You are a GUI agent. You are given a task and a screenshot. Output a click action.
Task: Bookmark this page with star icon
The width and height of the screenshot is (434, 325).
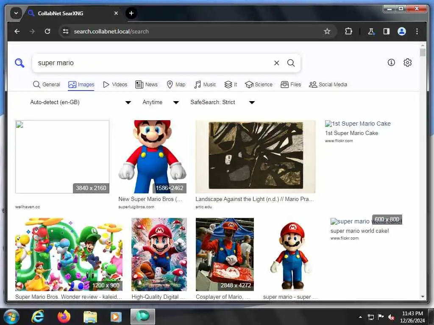pos(327,31)
